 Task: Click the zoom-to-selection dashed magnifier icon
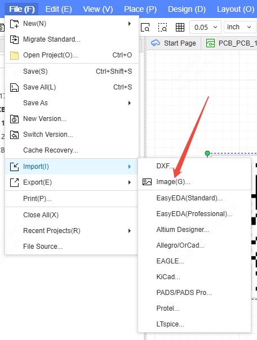click(x=162, y=28)
